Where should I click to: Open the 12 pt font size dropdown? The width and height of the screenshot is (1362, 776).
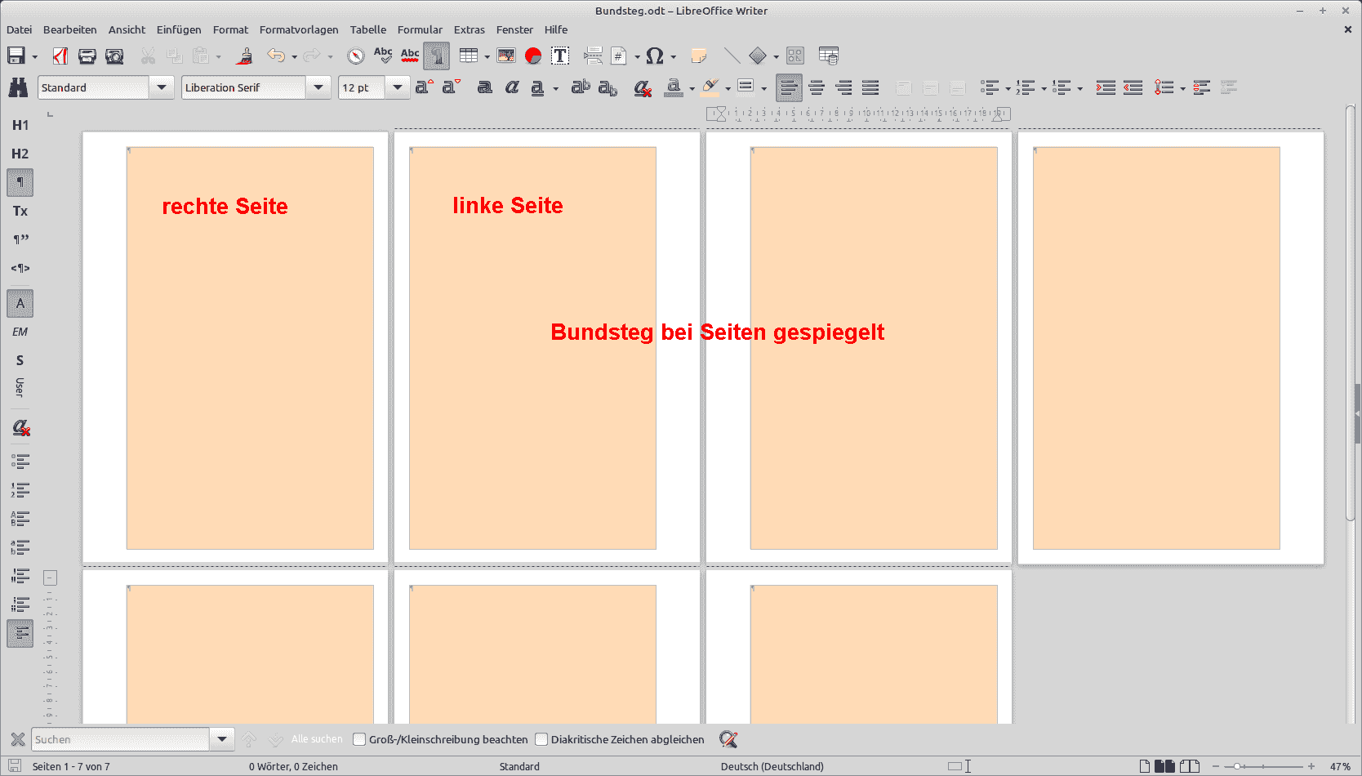coord(398,87)
